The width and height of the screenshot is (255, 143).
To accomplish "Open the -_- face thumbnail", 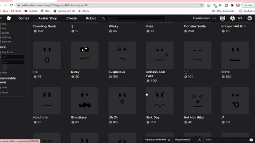I will click(x=198, y=55).
